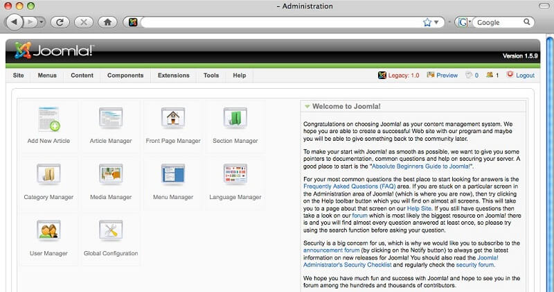Open the announcement forum link
Image resolution: width=554 pixels, height=292 pixels.
pyautogui.click(x=332, y=250)
